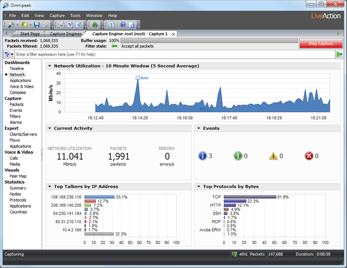Open the New Capture dropdown arrow
The width and height of the screenshot is (347, 268).
tap(18, 25)
